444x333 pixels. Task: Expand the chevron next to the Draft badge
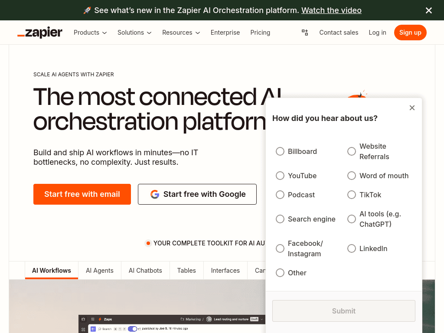pos(261,319)
